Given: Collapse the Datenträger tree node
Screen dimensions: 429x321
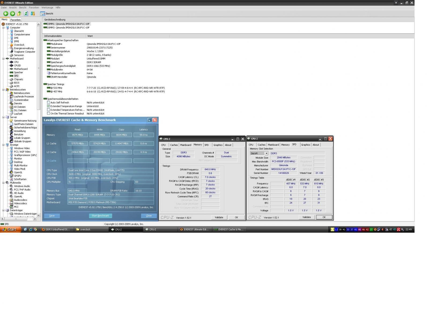Looking at the screenshot, I should (x=3, y=210).
